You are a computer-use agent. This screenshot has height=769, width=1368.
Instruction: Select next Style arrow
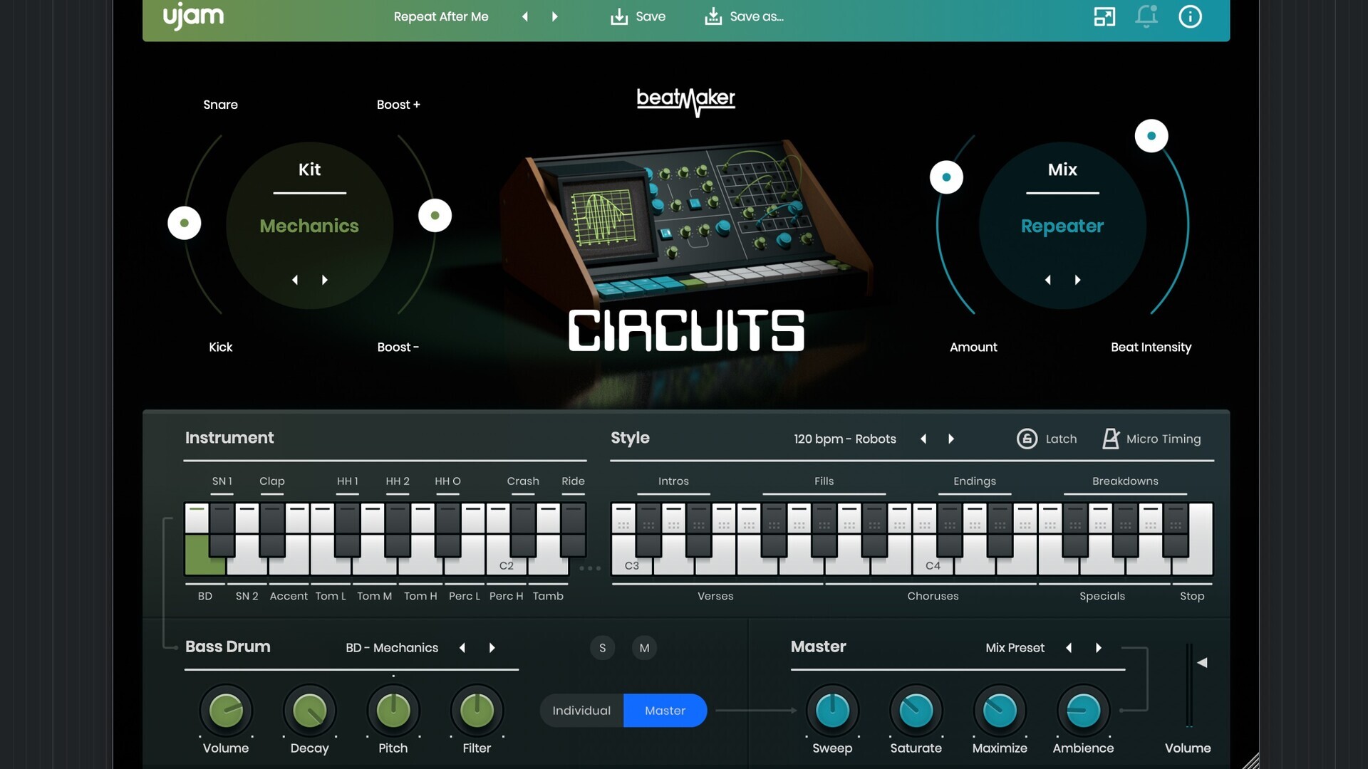tap(951, 439)
